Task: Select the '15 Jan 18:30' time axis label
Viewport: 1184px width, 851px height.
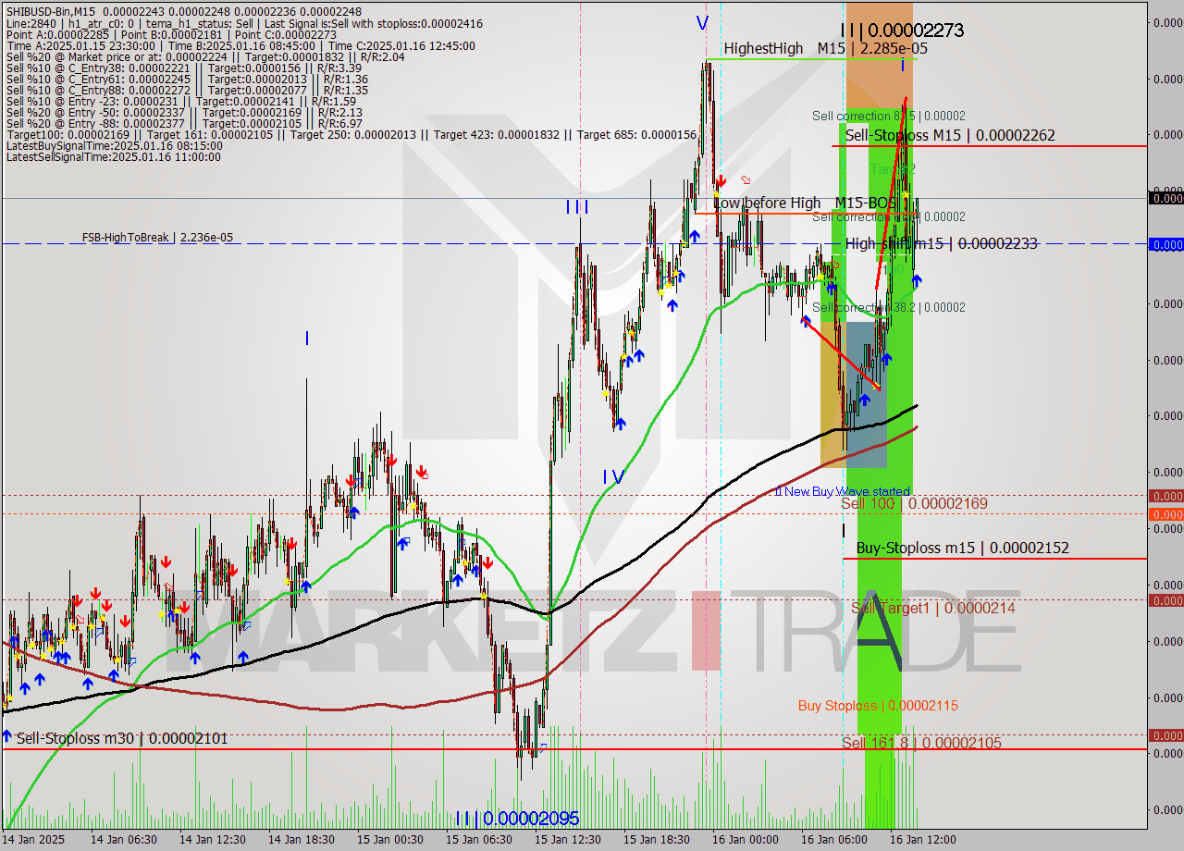Action: (x=656, y=840)
